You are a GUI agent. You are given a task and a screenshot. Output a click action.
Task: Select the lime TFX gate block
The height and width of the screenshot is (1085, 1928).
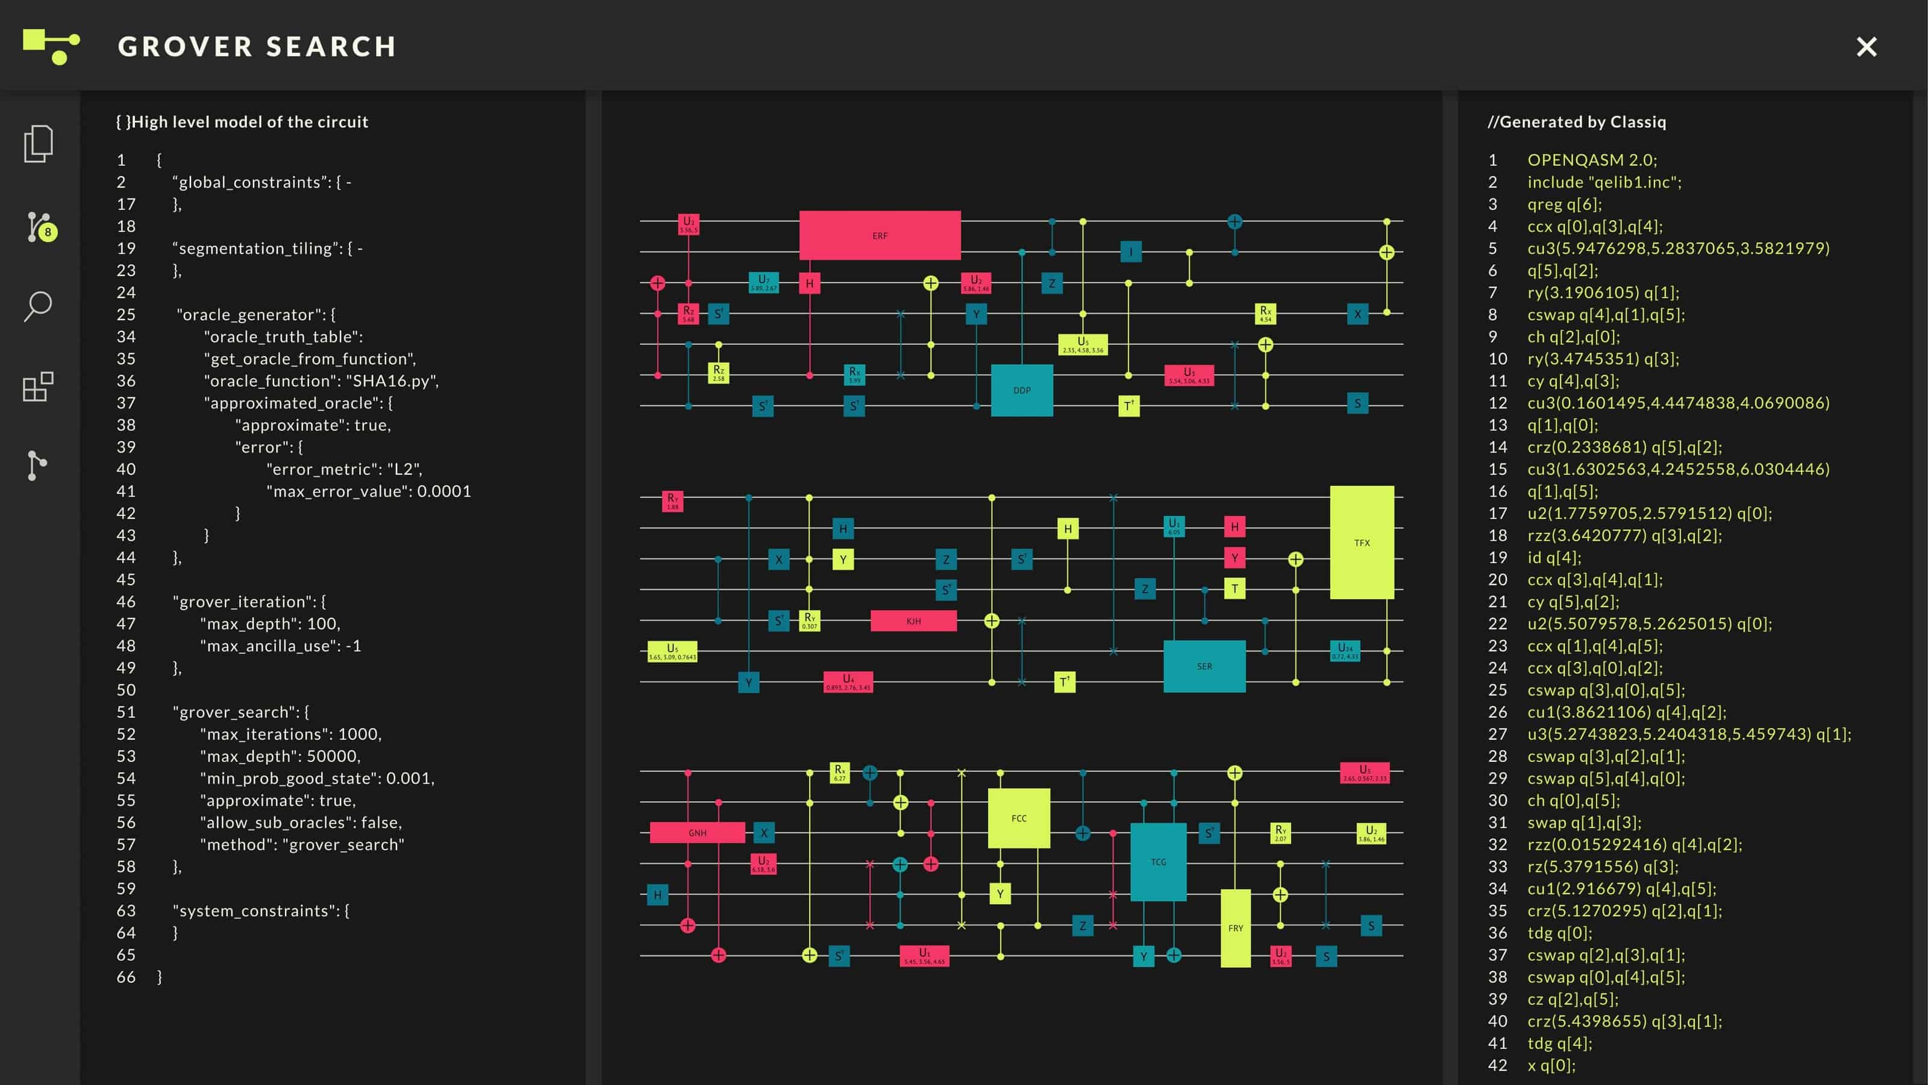(x=1362, y=542)
